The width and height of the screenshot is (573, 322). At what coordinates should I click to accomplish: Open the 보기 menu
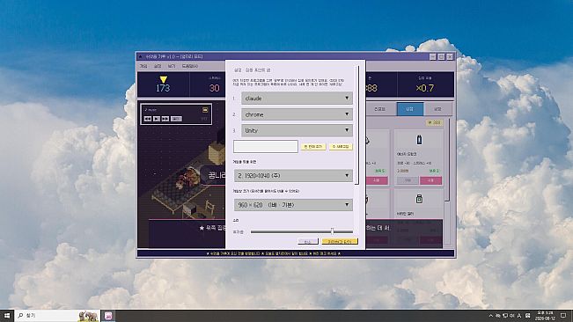(172, 66)
